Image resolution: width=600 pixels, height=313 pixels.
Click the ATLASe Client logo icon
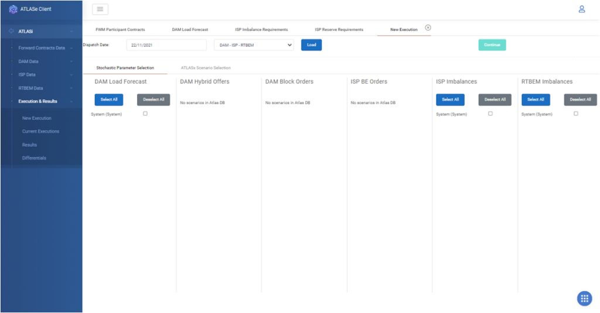(x=13, y=9)
